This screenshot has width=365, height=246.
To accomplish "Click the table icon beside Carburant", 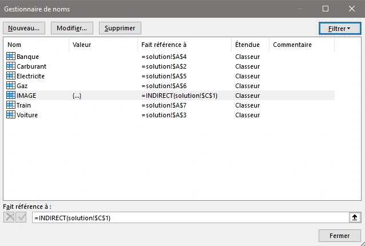I will point(11,66).
